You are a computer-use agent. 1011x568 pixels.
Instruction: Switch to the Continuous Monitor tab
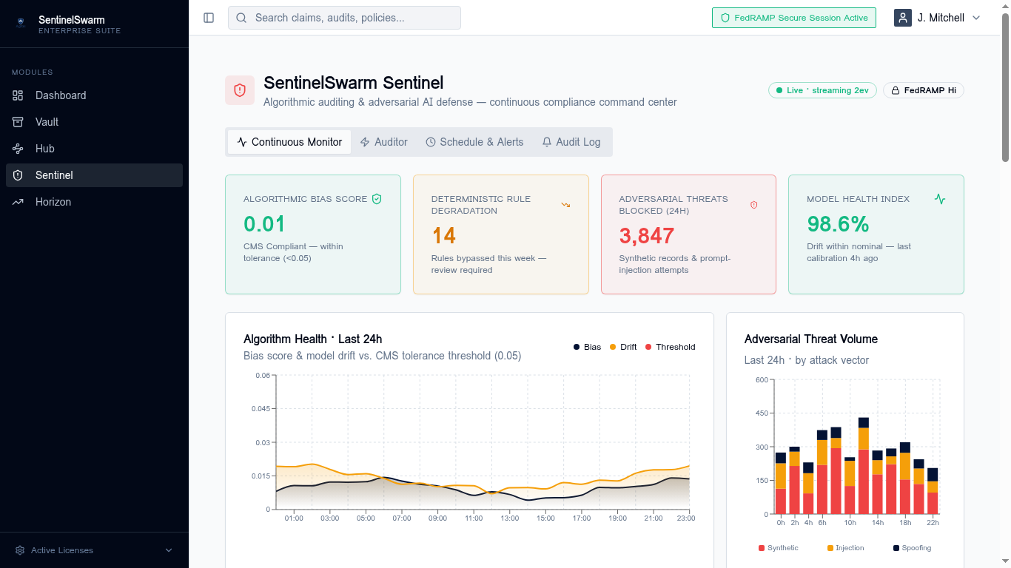click(x=289, y=142)
